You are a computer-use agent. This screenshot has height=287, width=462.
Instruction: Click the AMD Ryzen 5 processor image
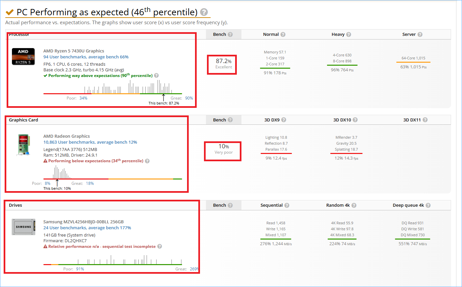pyautogui.click(x=23, y=56)
